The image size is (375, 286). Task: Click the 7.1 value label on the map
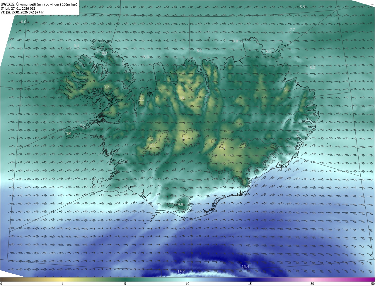pos(207,97)
